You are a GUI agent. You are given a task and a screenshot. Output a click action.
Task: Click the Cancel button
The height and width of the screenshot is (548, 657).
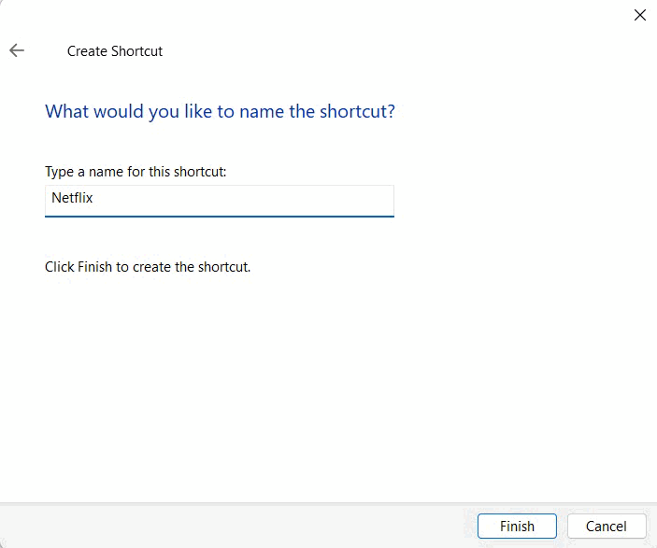[607, 526]
